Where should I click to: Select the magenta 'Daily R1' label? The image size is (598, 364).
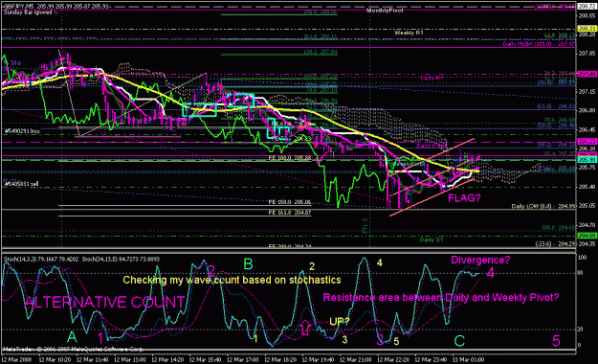pos(432,78)
